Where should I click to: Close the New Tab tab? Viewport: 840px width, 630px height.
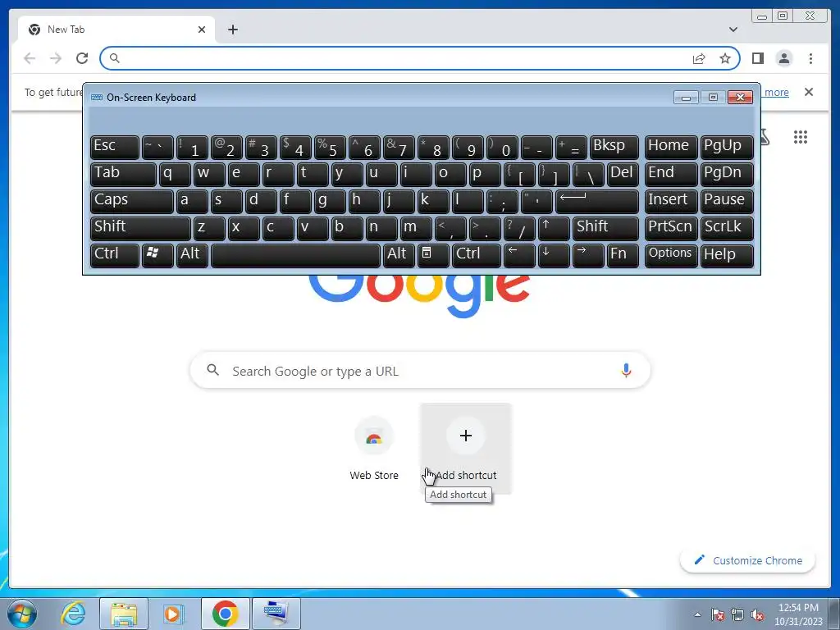pos(202,30)
